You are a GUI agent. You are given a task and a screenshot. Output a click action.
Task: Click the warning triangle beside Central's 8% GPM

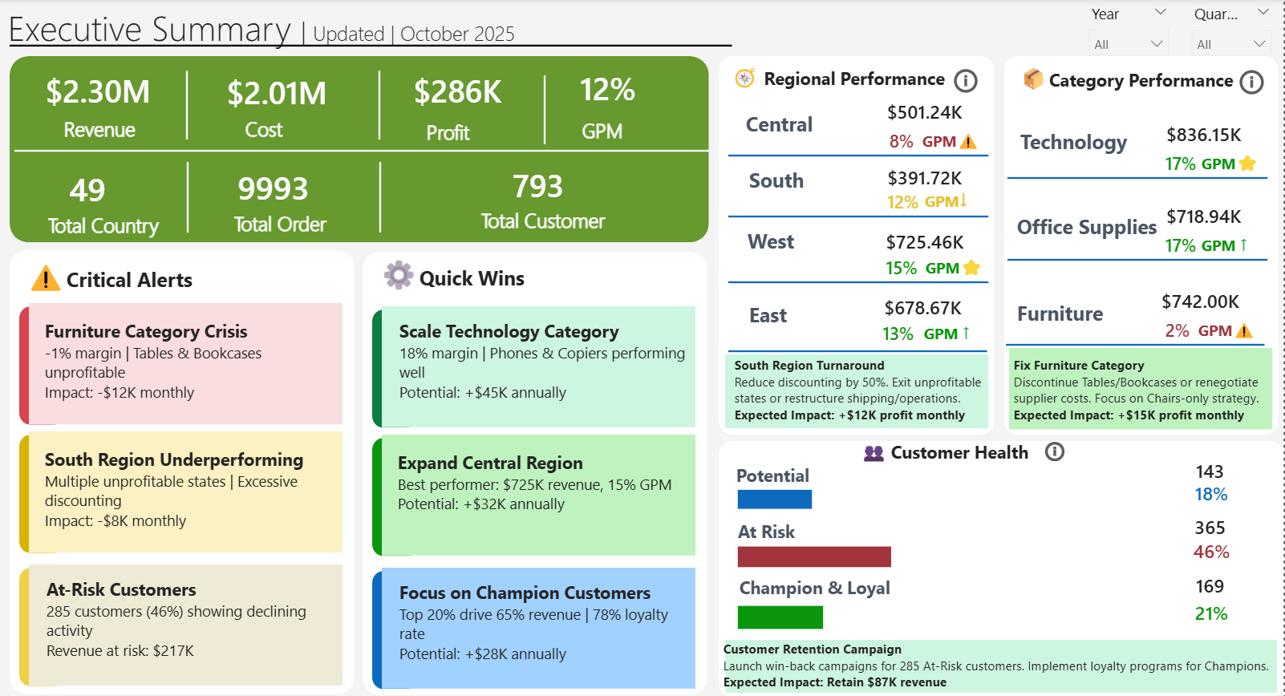968,140
